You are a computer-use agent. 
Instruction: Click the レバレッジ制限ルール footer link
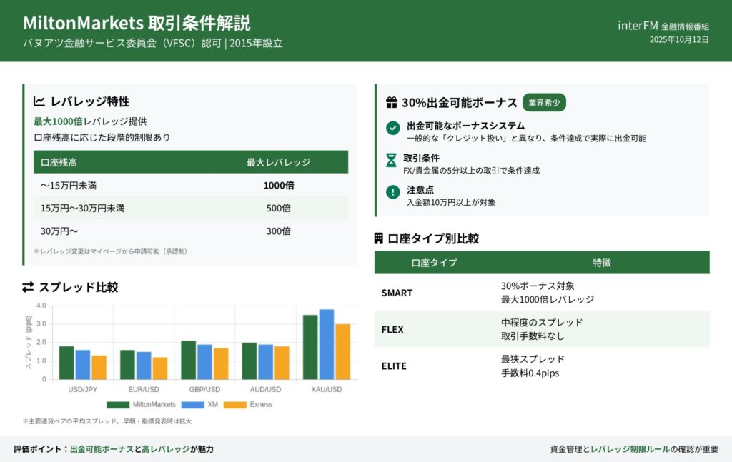click(630, 449)
